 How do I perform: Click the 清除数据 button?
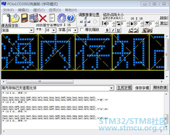click(160, 87)
